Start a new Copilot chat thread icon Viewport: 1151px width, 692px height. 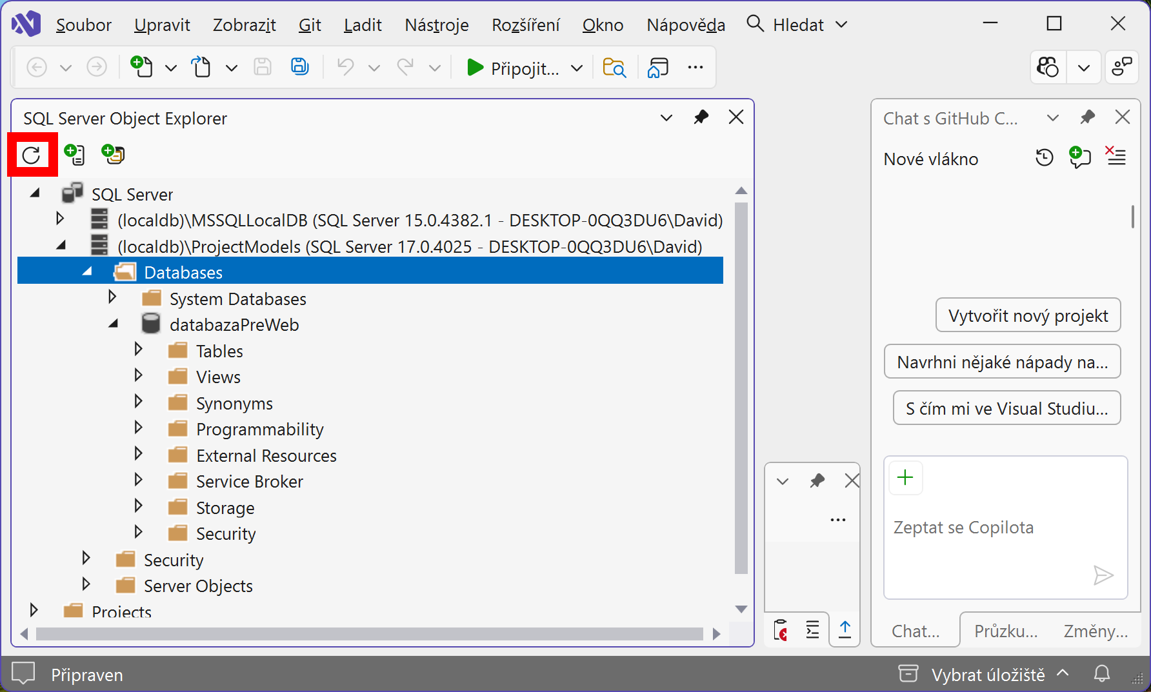point(1080,158)
